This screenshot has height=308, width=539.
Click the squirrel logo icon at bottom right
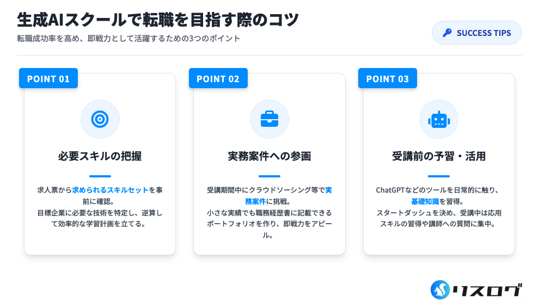(440, 289)
